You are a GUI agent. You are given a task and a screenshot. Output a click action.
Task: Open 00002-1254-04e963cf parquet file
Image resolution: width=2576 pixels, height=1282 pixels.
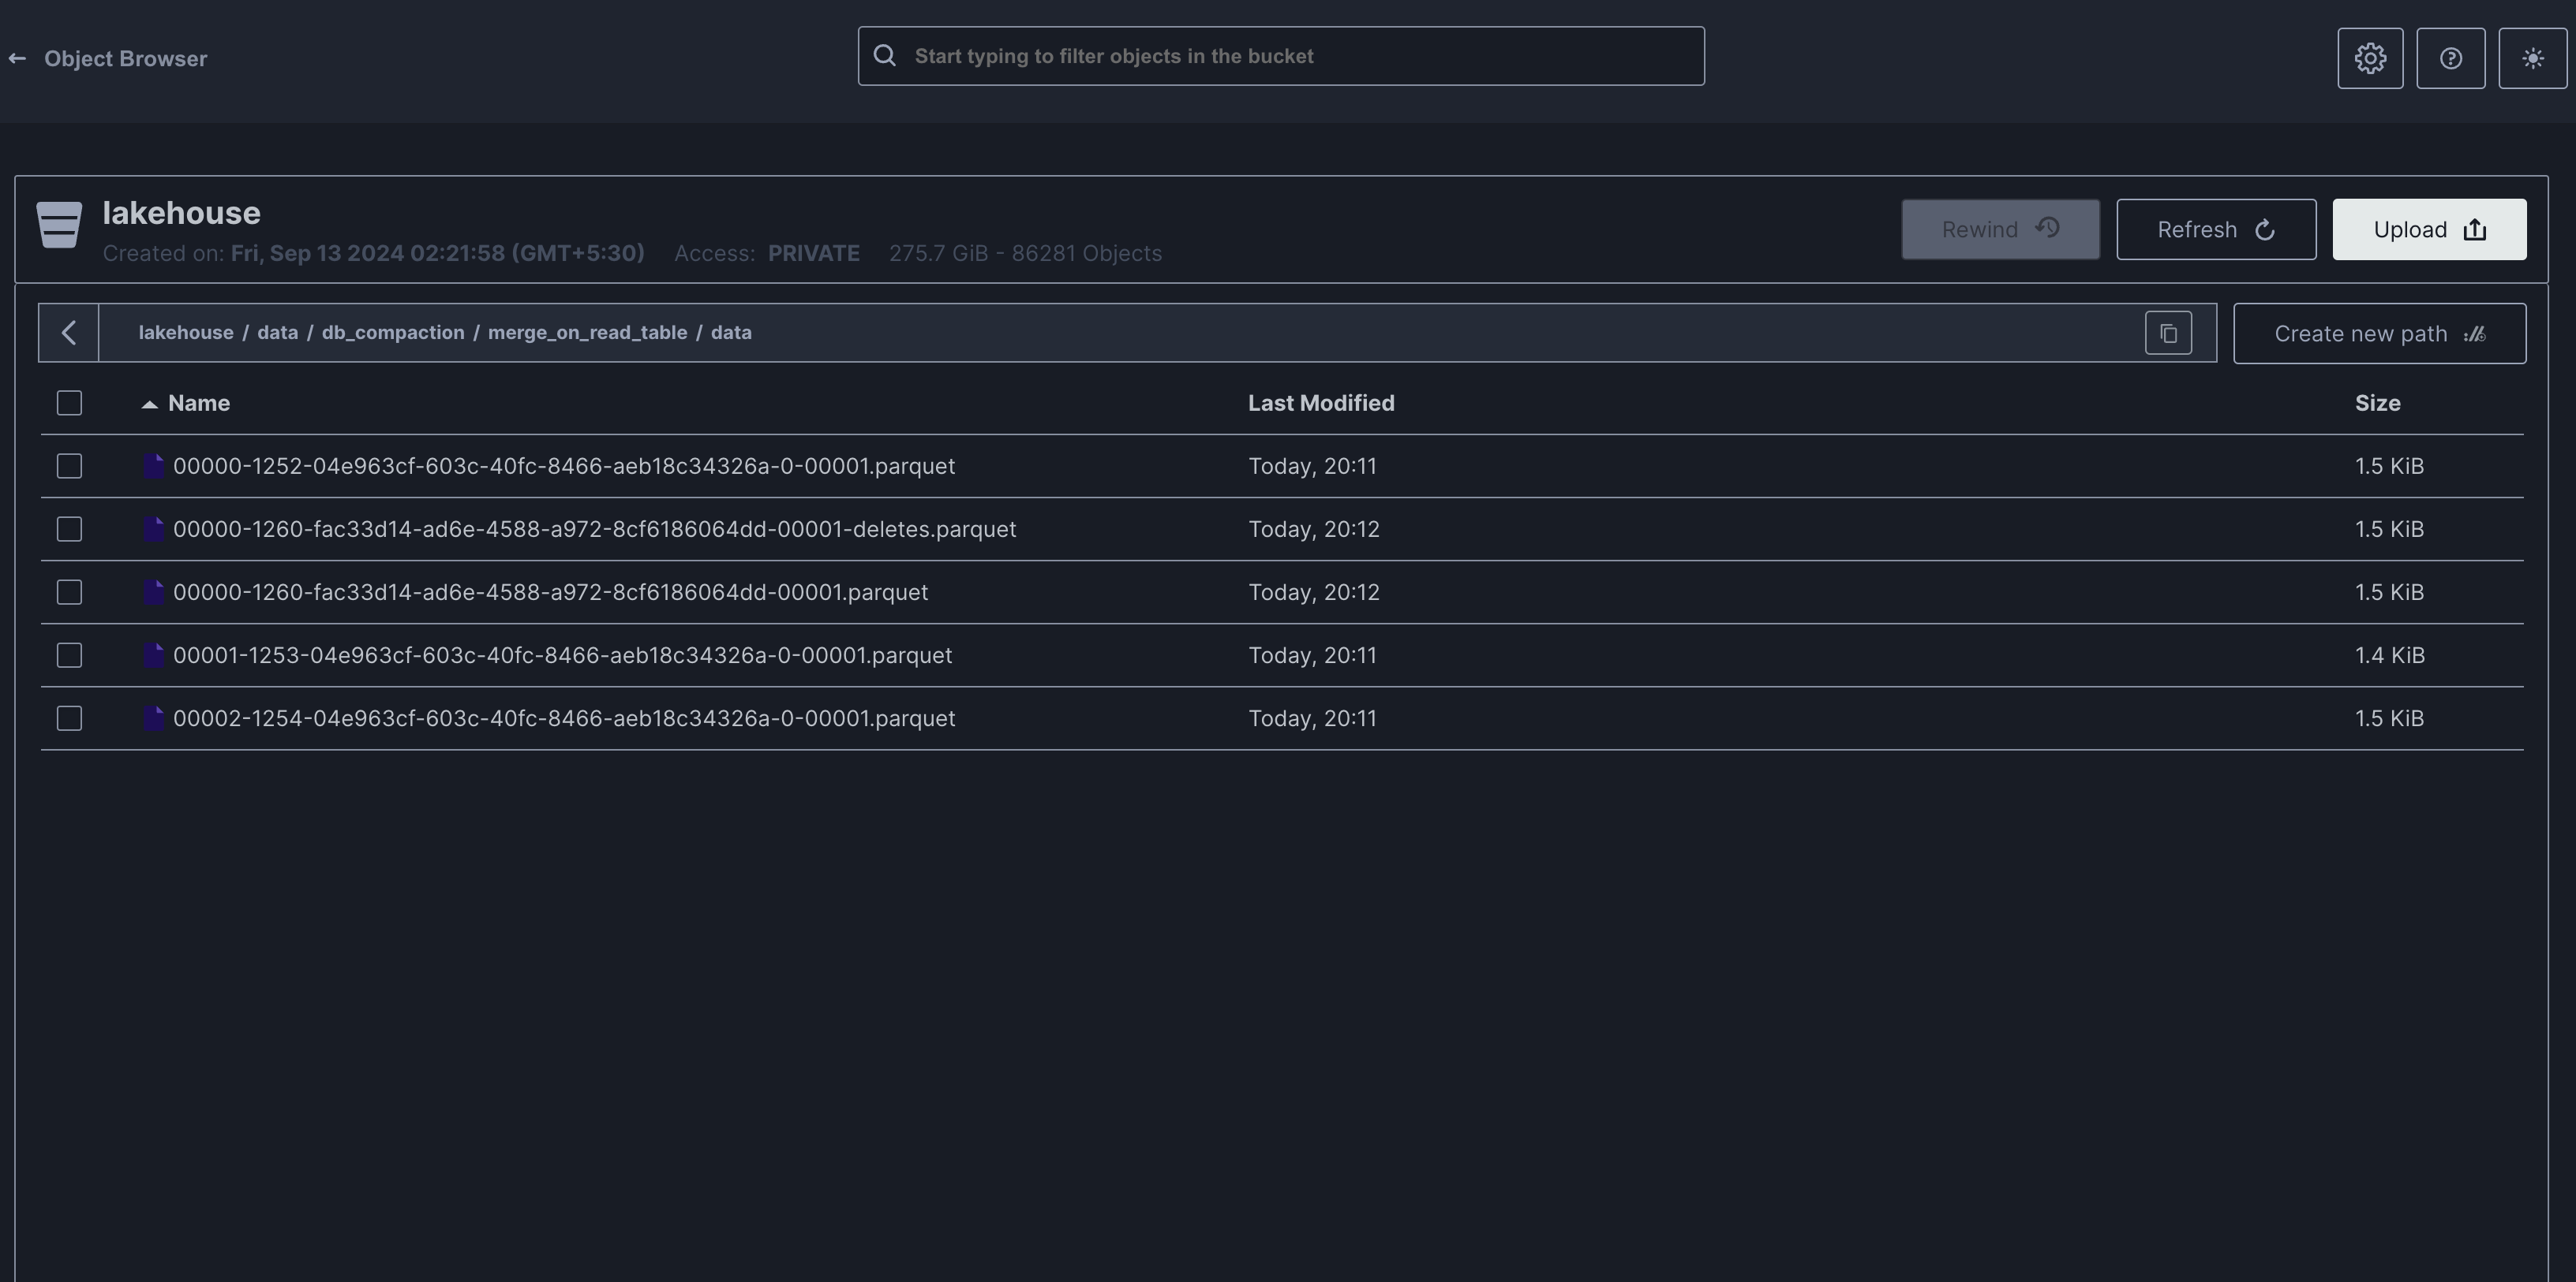click(x=564, y=717)
